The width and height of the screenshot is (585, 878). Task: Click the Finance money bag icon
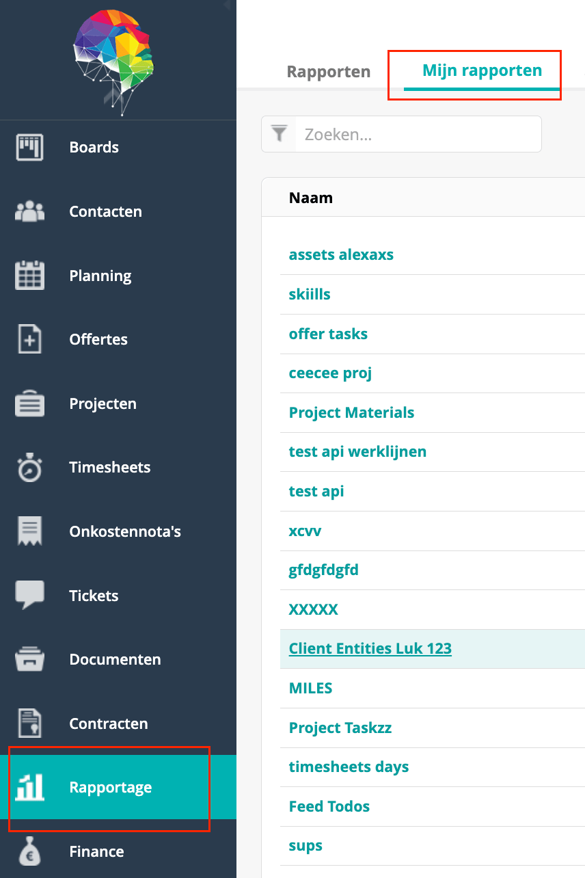[29, 851]
